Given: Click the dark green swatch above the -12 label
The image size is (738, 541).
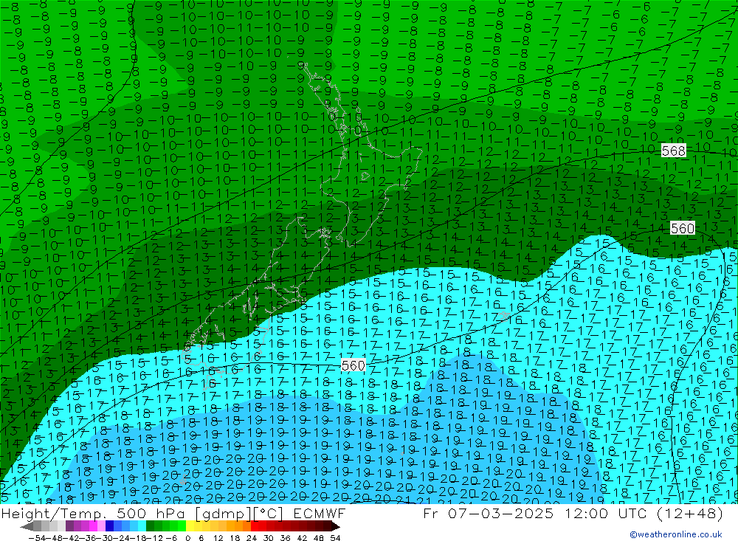Looking at the screenshot, I should [150, 526].
